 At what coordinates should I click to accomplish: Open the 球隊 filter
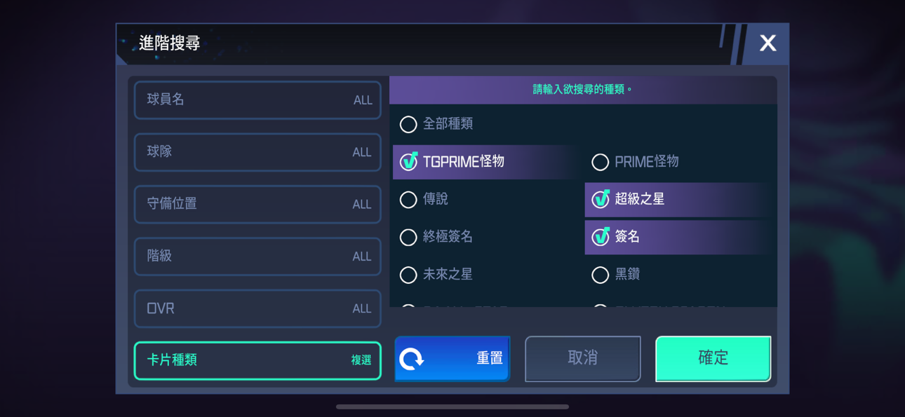tap(257, 152)
